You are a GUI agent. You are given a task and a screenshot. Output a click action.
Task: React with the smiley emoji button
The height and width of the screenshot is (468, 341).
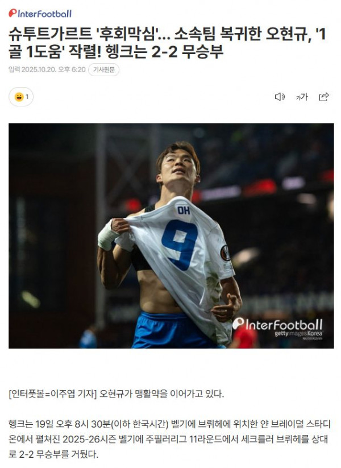click(19, 97)
